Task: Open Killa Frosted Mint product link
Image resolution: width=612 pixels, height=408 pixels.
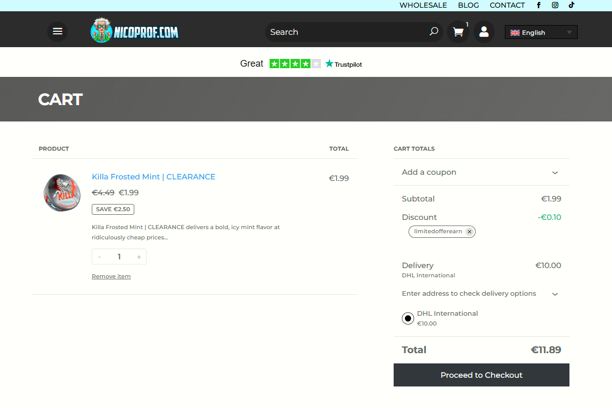Action: [153, 177]
